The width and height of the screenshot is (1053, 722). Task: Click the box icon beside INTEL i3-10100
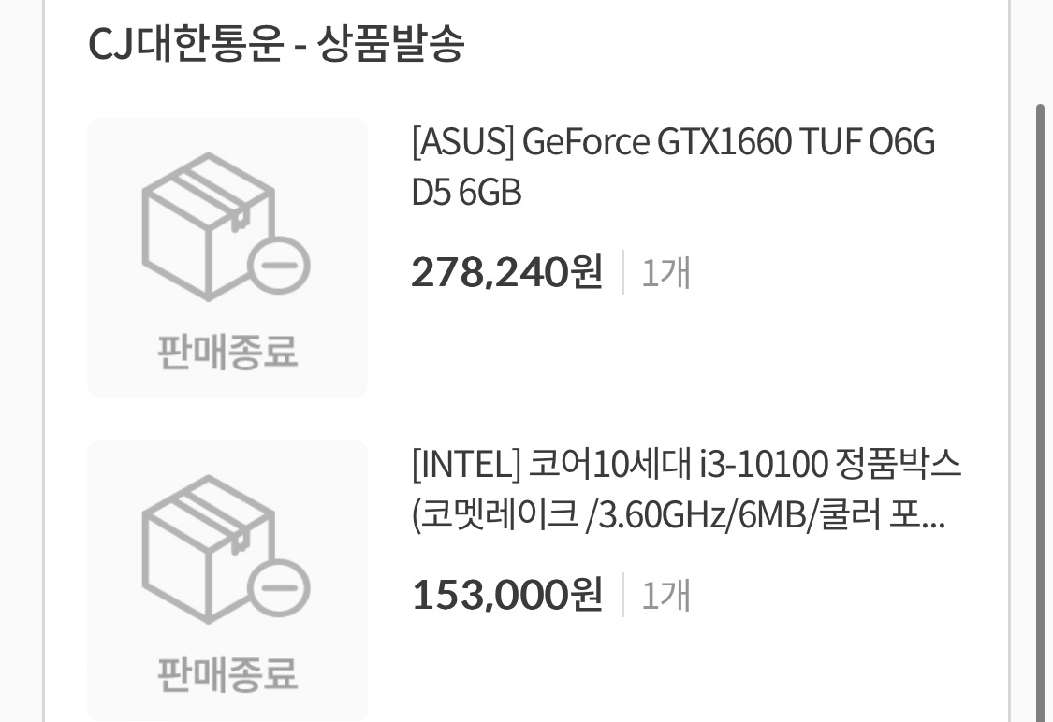click(226, 550)
